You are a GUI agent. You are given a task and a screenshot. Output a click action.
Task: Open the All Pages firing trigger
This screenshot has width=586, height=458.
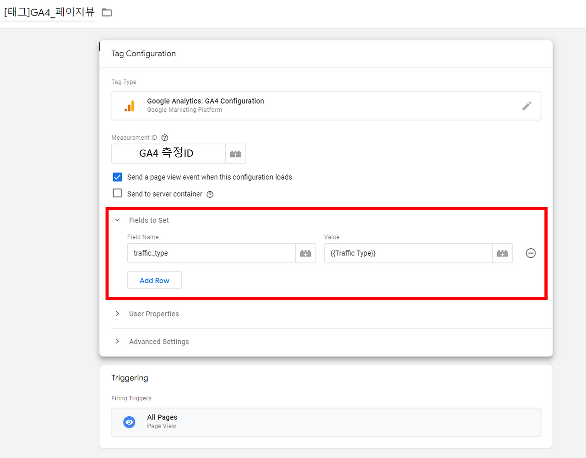click(326, 422)
